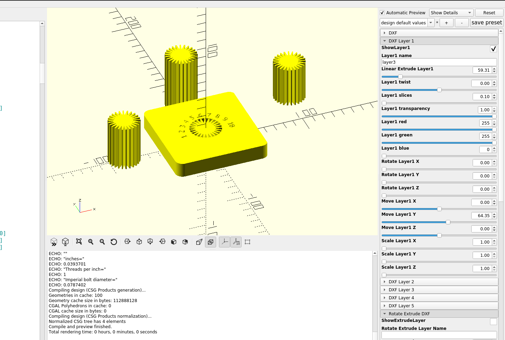Click the Linear Extrude Layer1 slider
This screenshot has height=340, width=505.
pyautogui.click(x=439, y=77)
